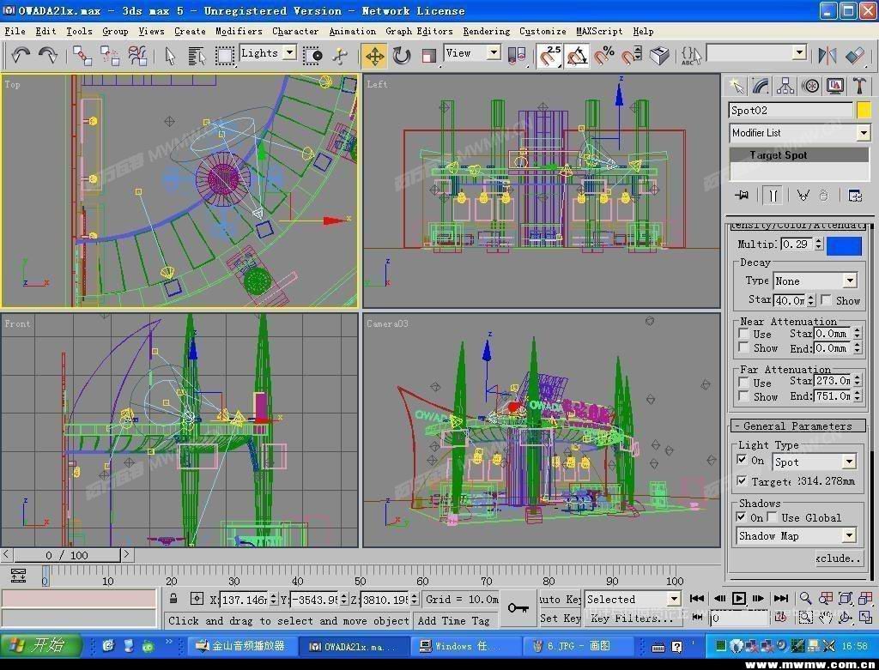This screenshot has height=670, width=879.
Task: Select the Unlink Selection tool
Action: coord(110,56)
